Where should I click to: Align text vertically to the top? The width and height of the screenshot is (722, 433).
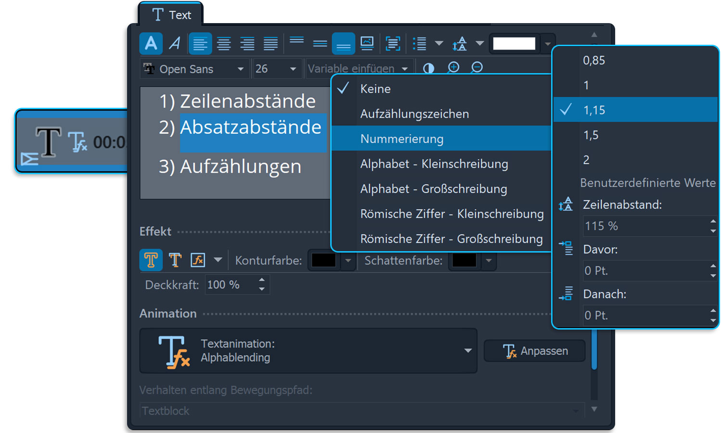(x=297, y=42)
